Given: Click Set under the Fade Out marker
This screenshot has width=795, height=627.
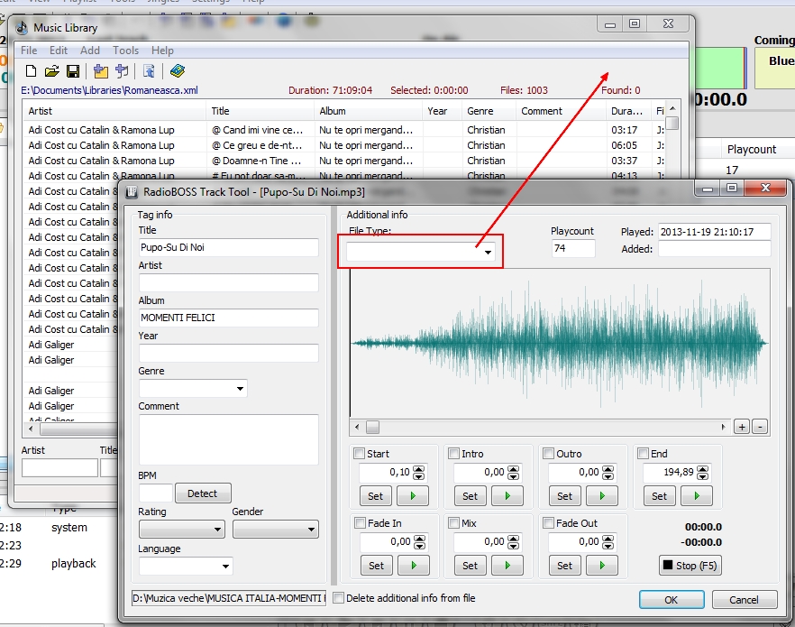Looking at the screenshot, I should [564, 566].
